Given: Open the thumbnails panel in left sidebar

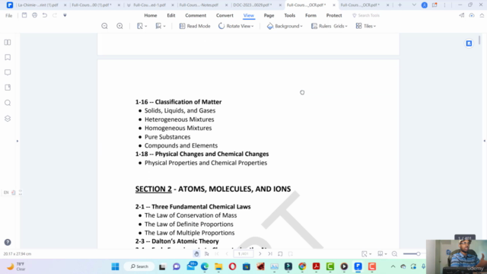Looking at the screenshot, I should point(8,43).
